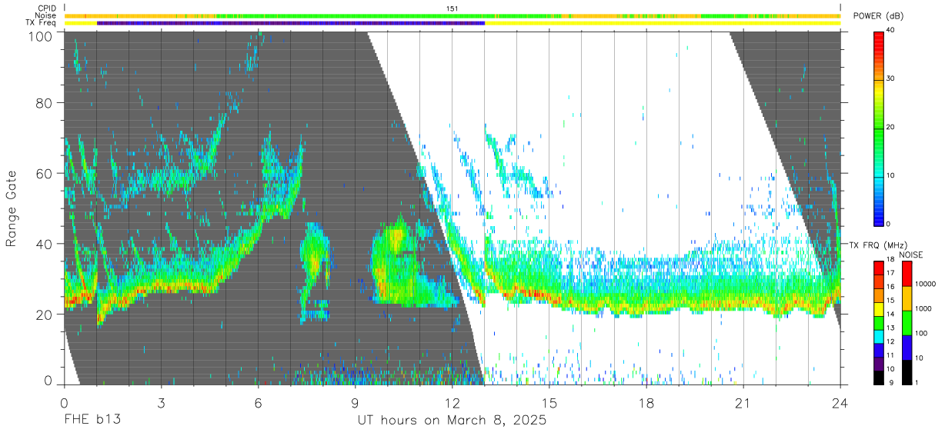Click the x-axis tick label "3"
Screen dimensions: 945x436
[161, 403]
